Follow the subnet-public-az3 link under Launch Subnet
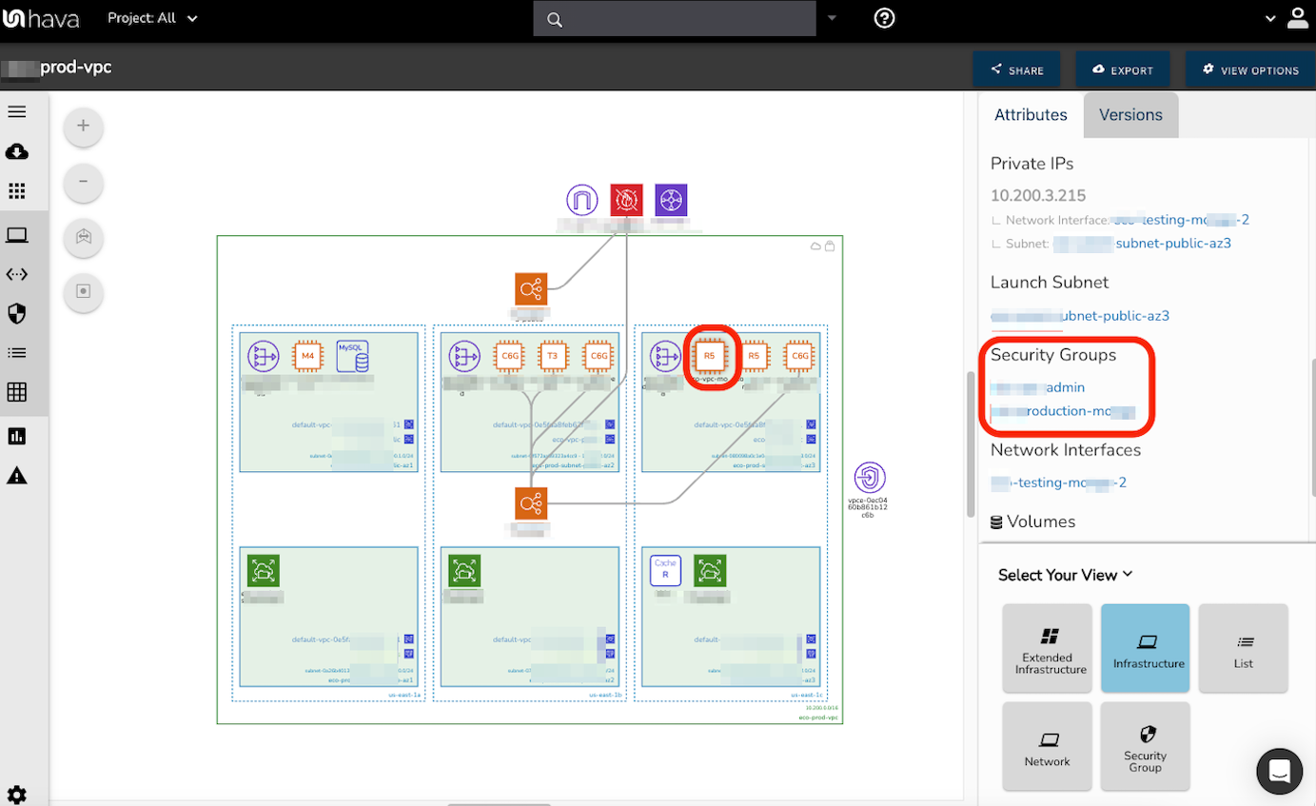This screenshot has width=1316, height=806. pyautogui.click(x=1080, y=315)
